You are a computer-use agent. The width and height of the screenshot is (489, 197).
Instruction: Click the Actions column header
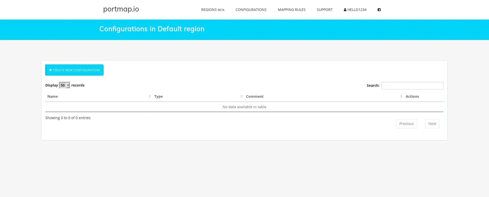(412, 96)
